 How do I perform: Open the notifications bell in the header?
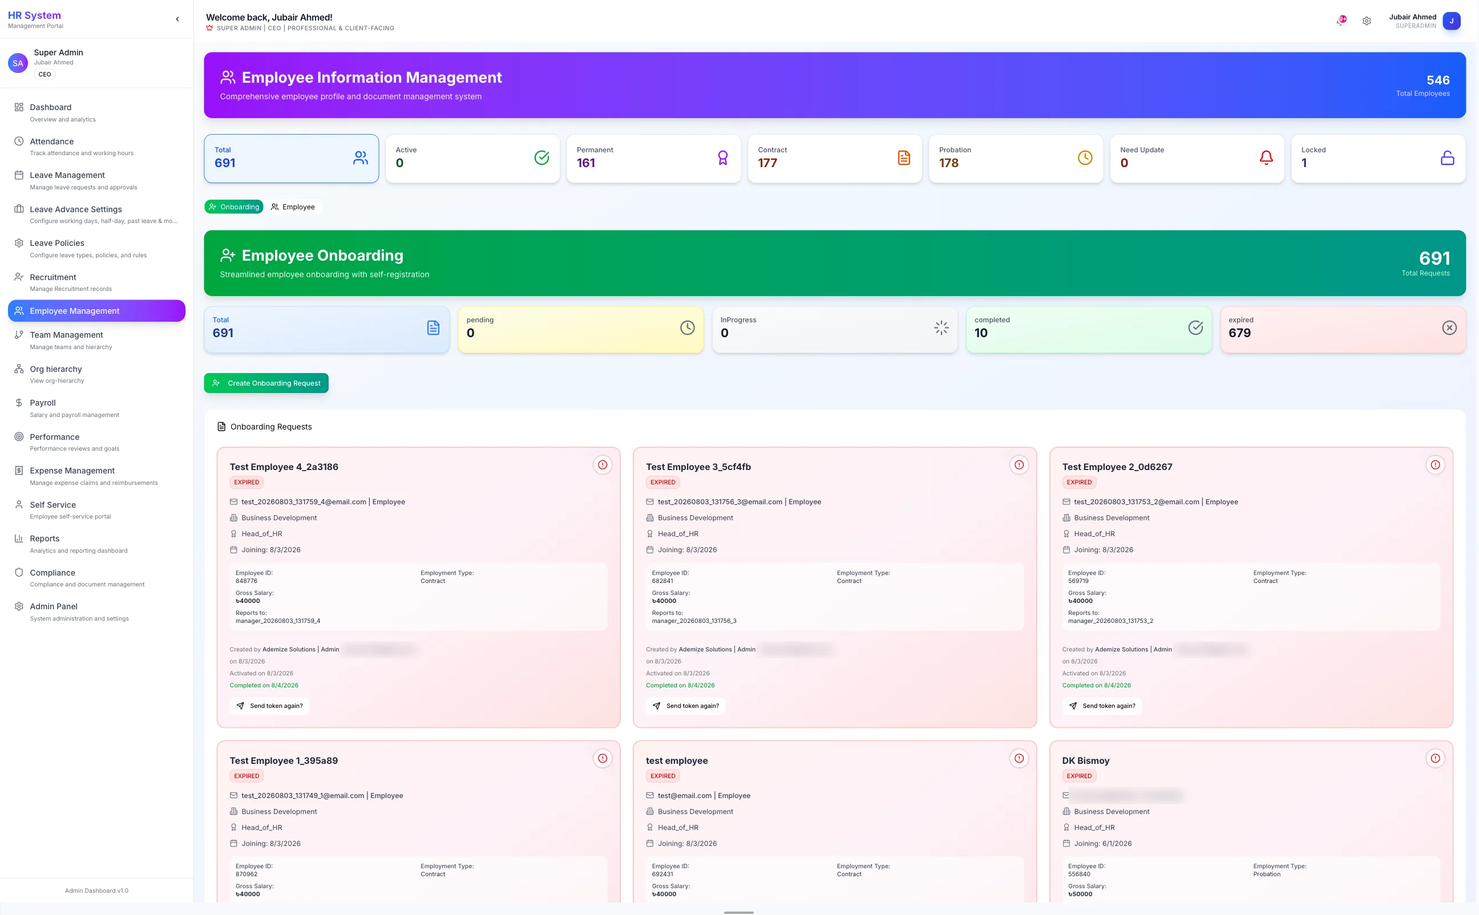click(1341, 21)
